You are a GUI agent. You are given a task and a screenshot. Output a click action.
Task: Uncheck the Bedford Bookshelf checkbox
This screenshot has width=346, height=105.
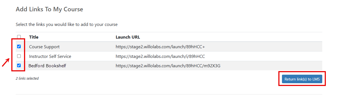click(19, 66)
